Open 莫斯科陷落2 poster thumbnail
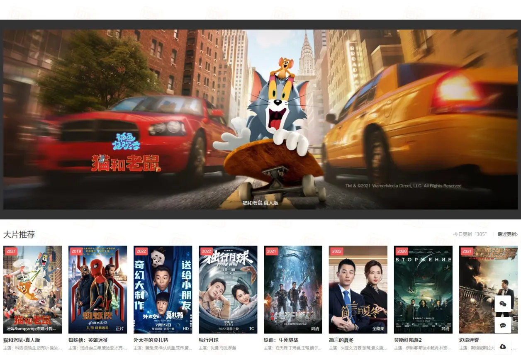 pos(423,289)
